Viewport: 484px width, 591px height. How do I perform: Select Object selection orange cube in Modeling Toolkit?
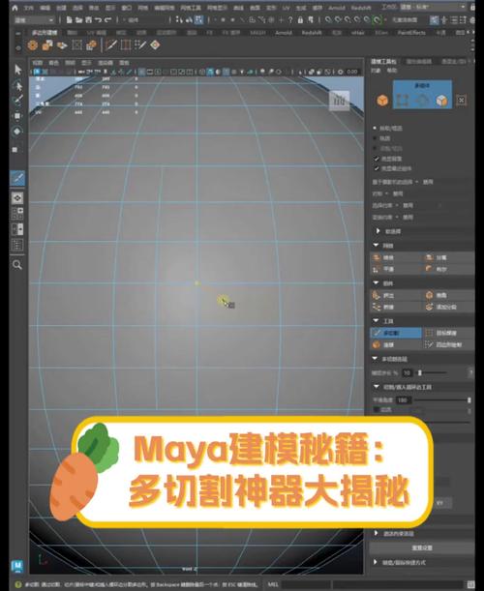[x=382, y=101]
